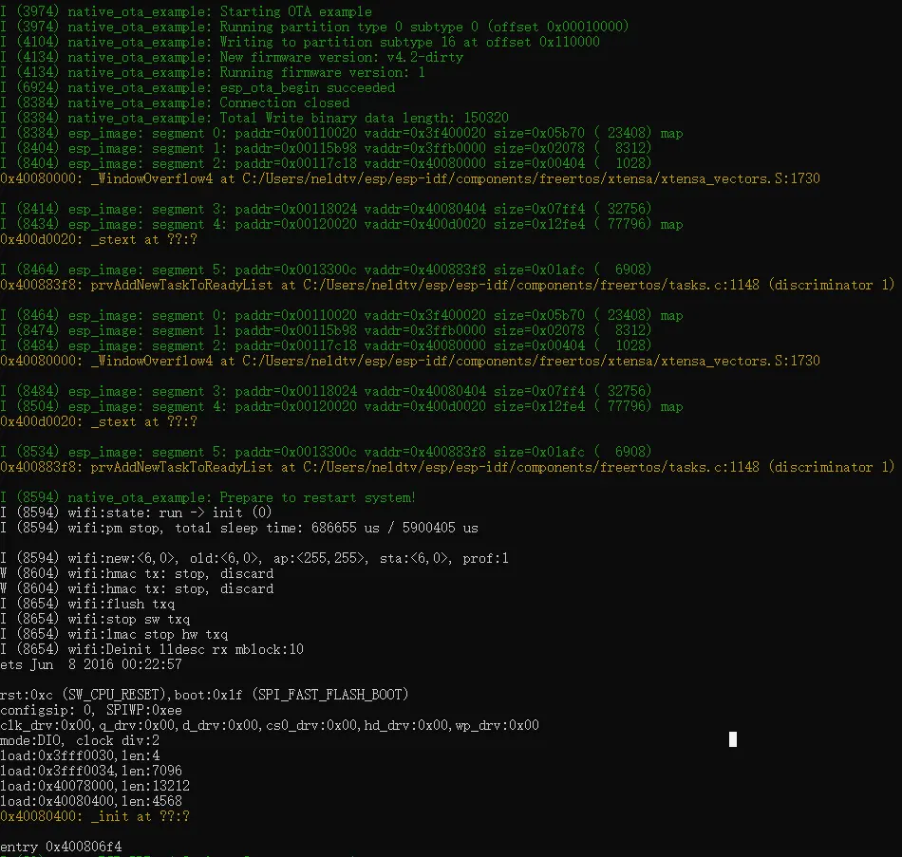Click the white block text cursor

733,739
